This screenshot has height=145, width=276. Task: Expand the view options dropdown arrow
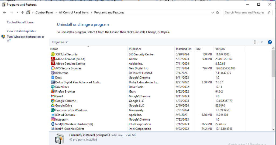click(x=262, y=42)
